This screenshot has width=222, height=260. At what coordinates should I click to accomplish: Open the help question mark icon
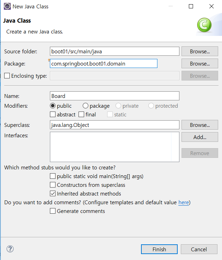10,249
